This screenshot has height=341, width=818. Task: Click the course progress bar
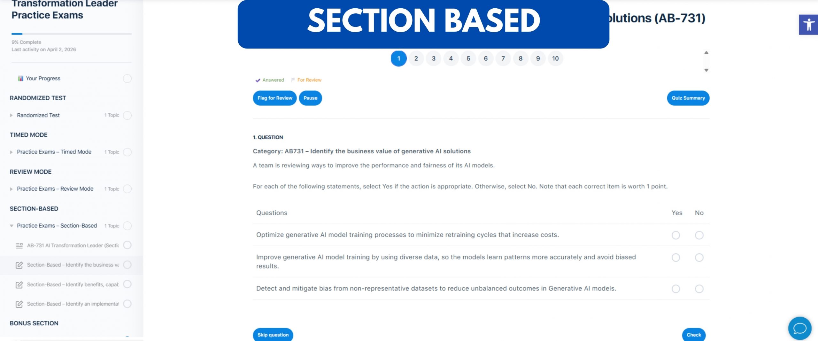tap(72, 34)
